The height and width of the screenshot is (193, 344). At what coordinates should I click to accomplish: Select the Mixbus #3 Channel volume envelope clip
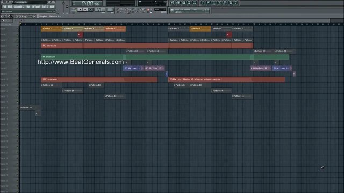226,79
